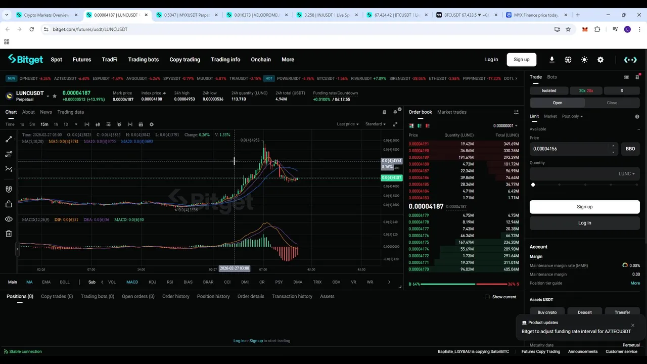Click Log in in the header
647x364 pixels.
pos(491,60)
